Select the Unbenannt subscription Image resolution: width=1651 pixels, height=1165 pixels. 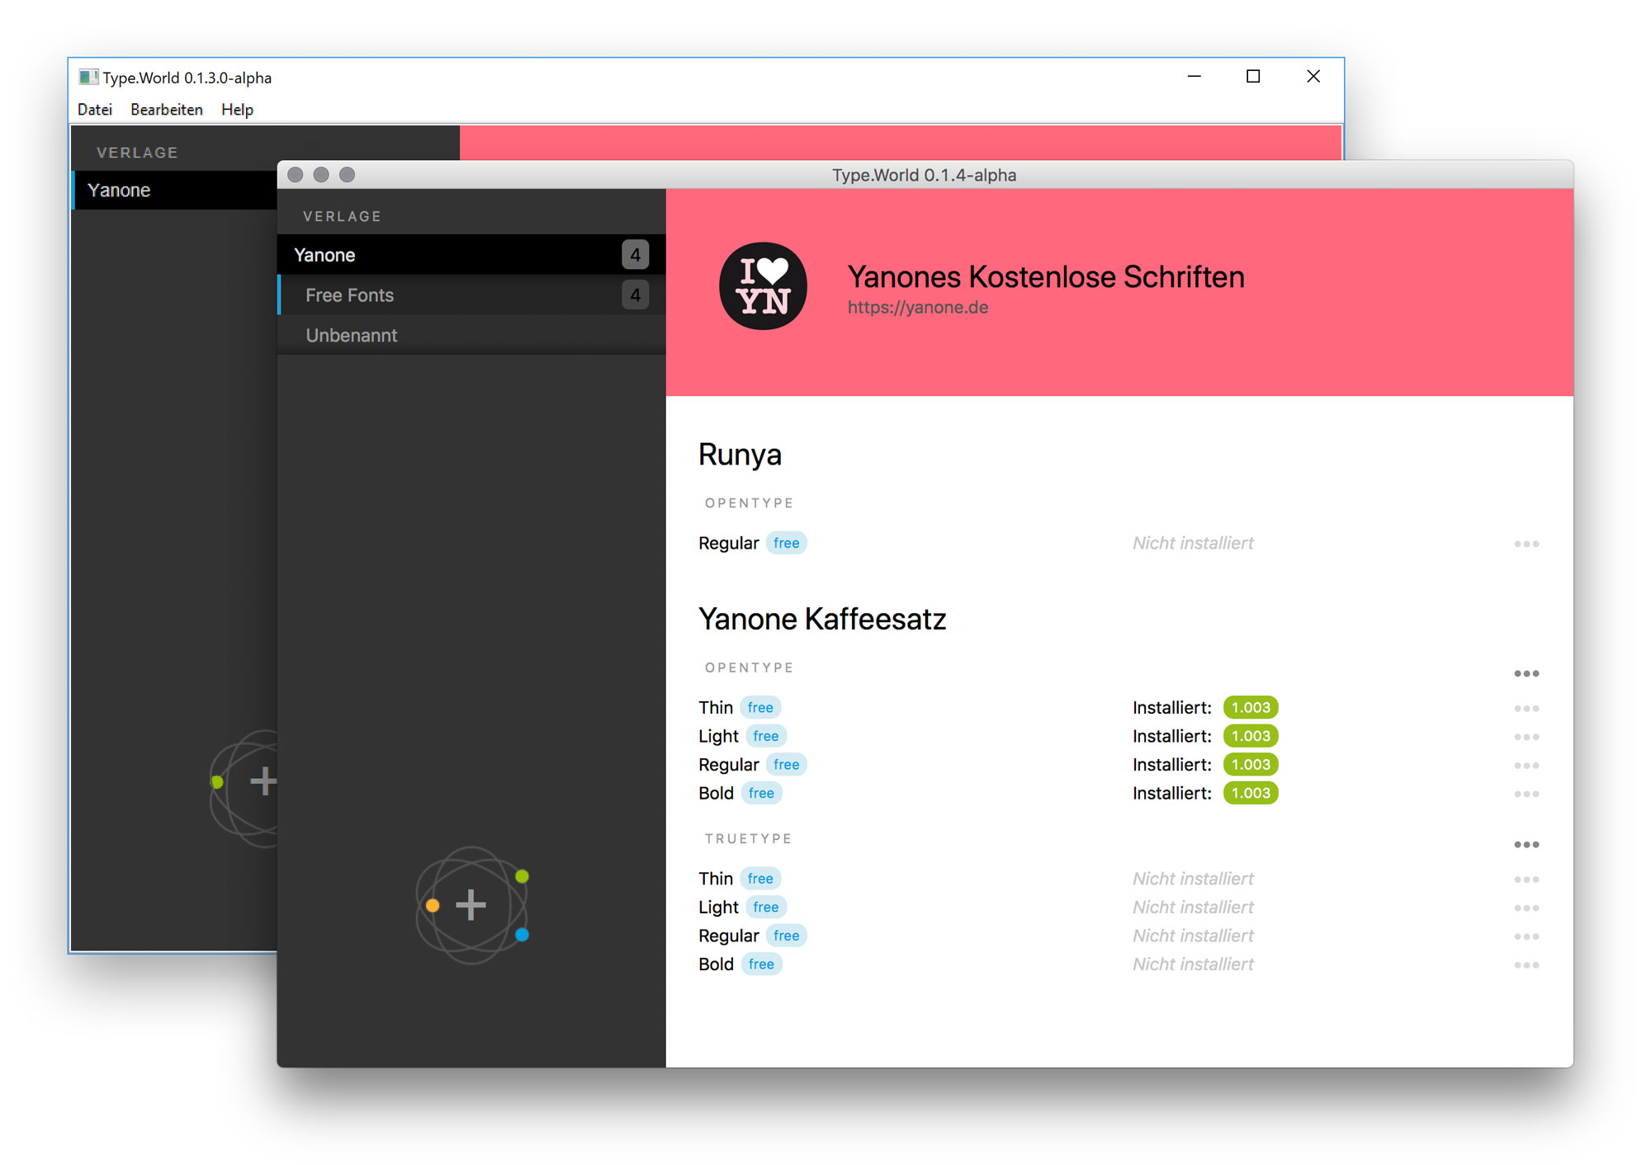471,335
